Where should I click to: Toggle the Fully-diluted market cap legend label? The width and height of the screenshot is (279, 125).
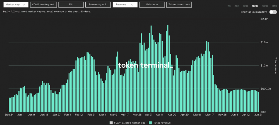pyautogui.click(x=129, y=123)
